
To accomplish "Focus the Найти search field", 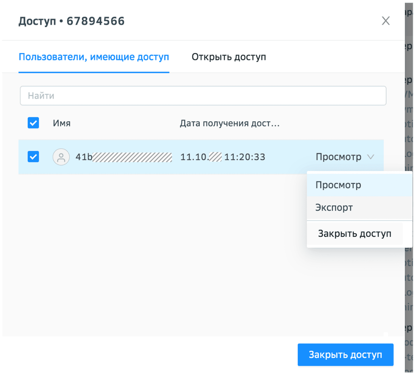I will coord(203,96).
